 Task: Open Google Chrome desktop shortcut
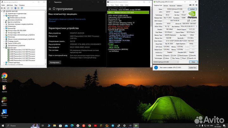(4, 77)
